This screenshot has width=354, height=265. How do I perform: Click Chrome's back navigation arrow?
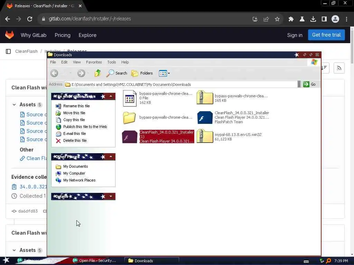(x=8, y=19)
